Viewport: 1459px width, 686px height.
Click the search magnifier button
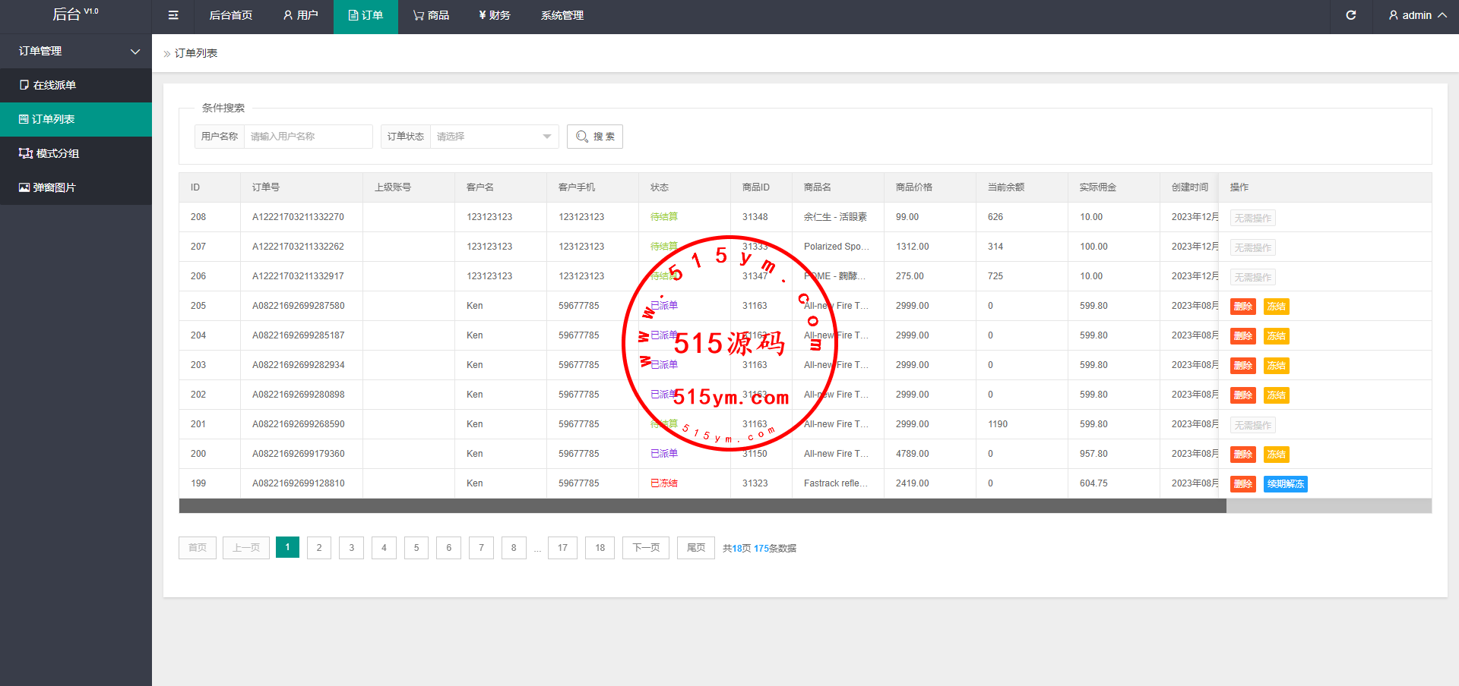coord(595,137)
